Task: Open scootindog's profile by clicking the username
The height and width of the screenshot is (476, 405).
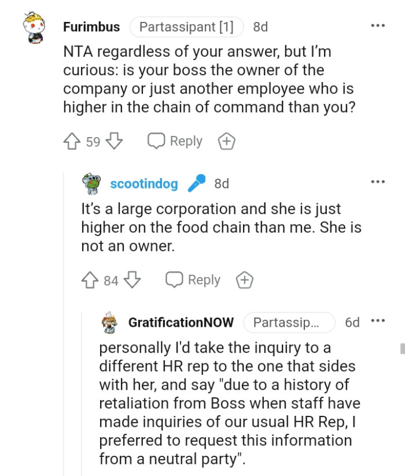Action: pos(143,183)
